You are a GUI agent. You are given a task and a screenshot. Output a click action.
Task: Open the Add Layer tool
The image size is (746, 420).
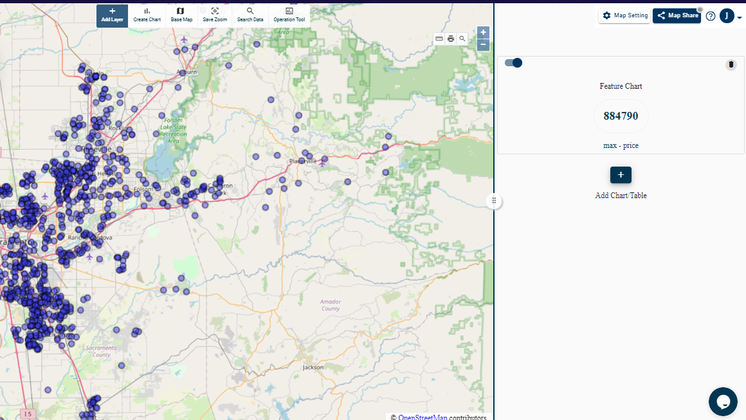tap(112, 15)
